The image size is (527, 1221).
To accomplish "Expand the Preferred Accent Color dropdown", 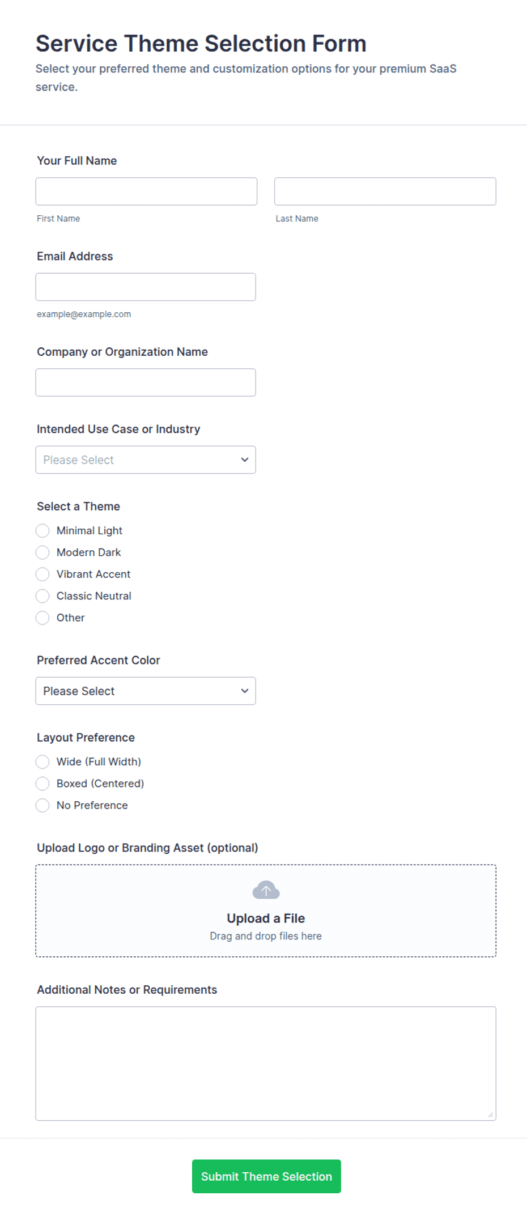I will 146,691.
